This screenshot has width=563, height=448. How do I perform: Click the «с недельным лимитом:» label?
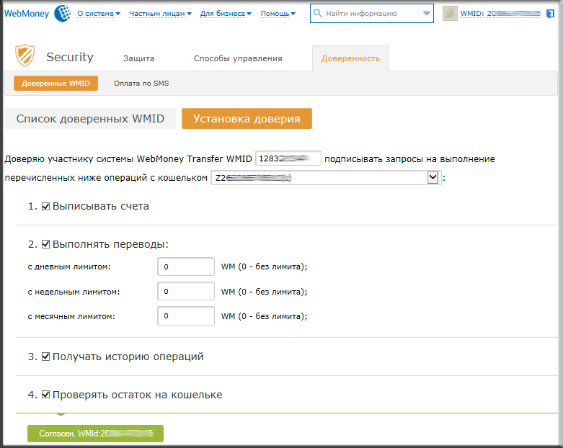tap(74, 292)
